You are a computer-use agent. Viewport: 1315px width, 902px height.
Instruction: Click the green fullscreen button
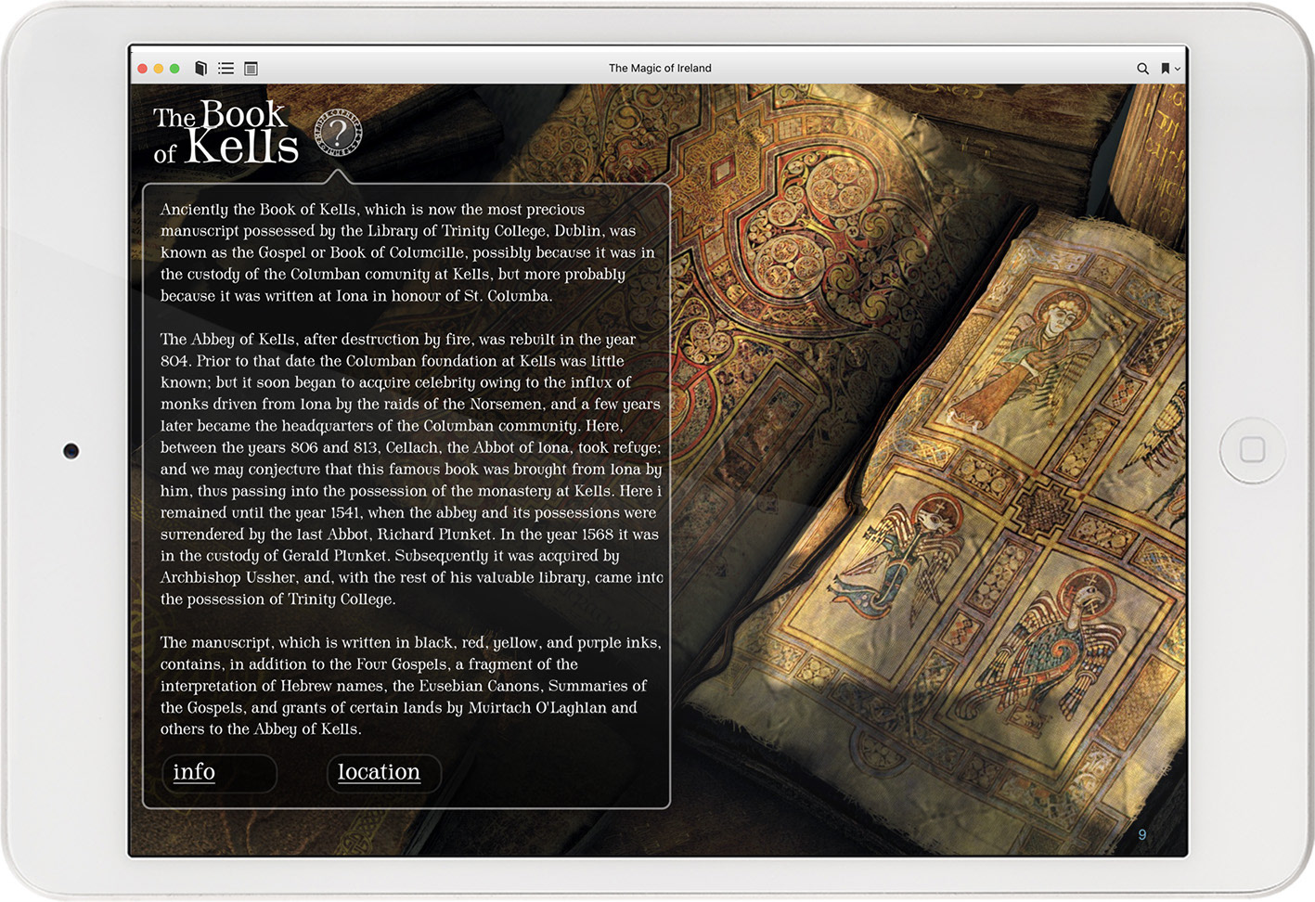pyautogui.click(x=174, y=69)
